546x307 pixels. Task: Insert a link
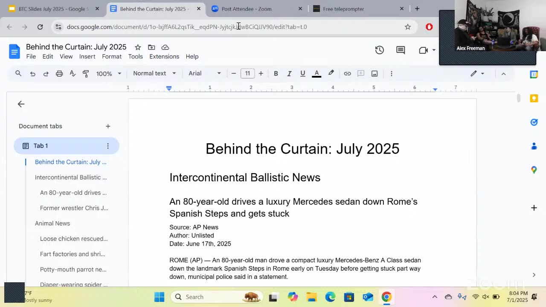pyautogui.click(x=347, y=73)
